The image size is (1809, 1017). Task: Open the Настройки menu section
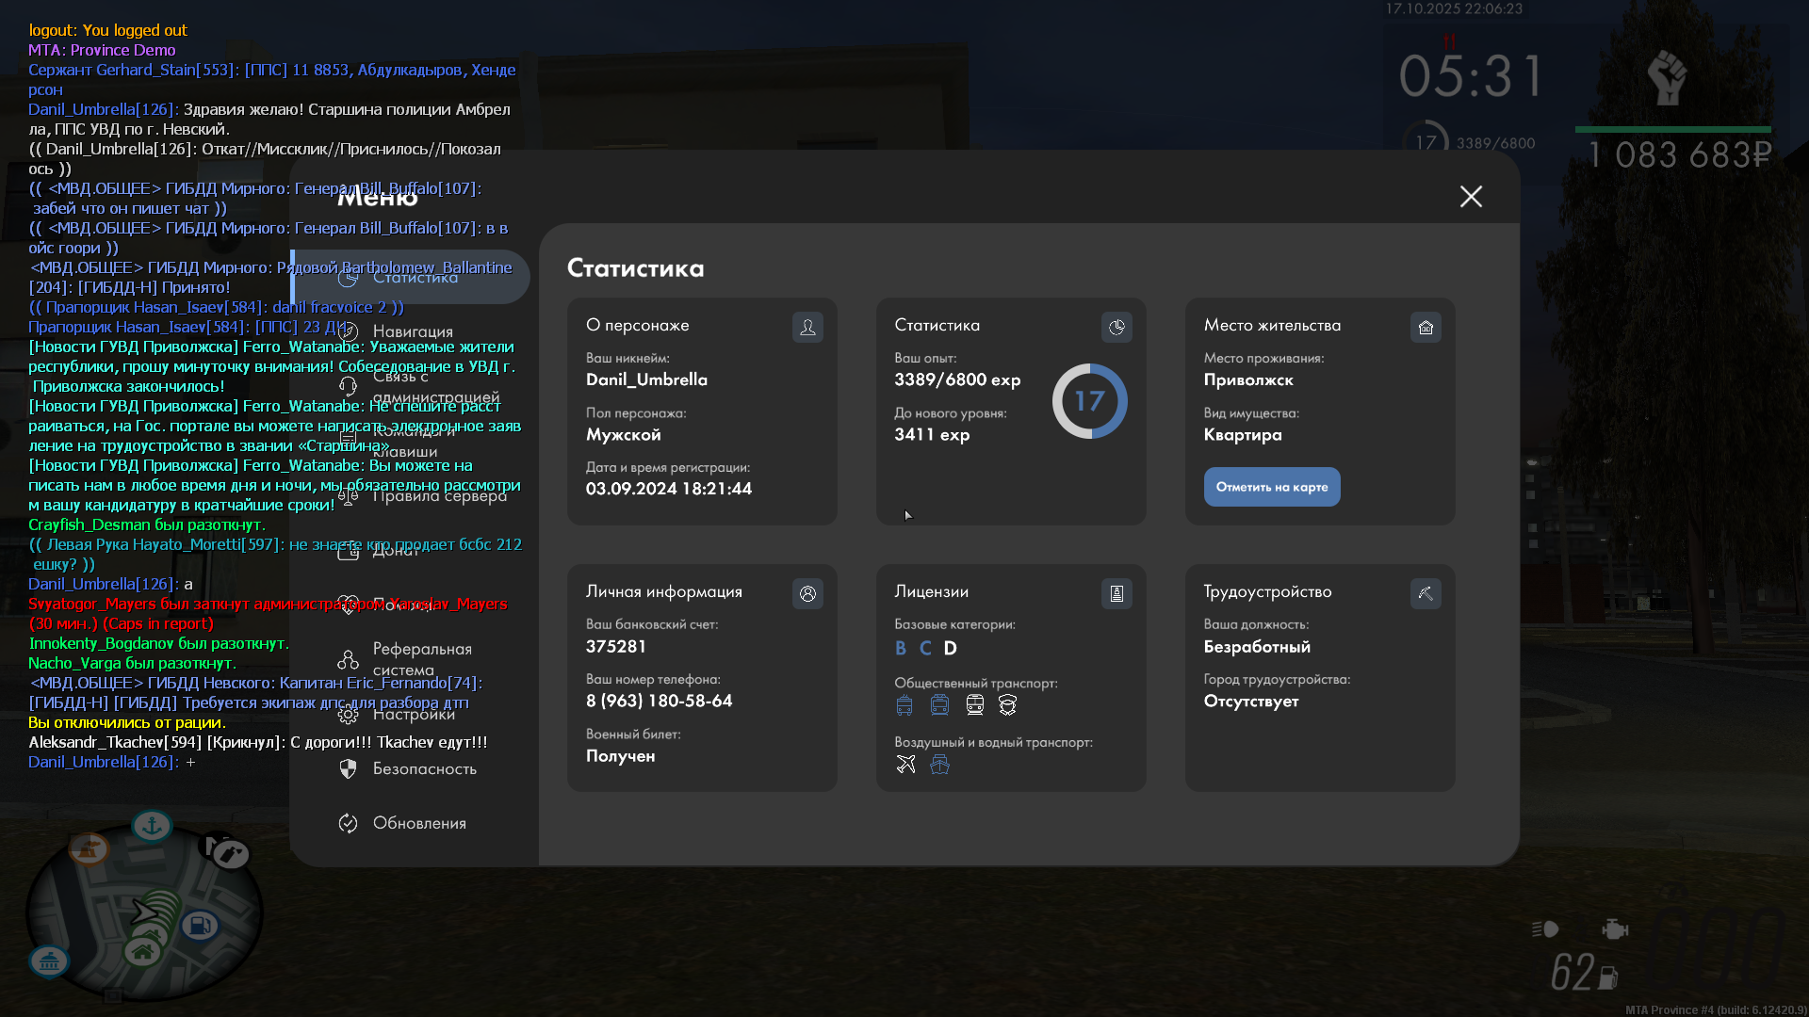[413, 714]
